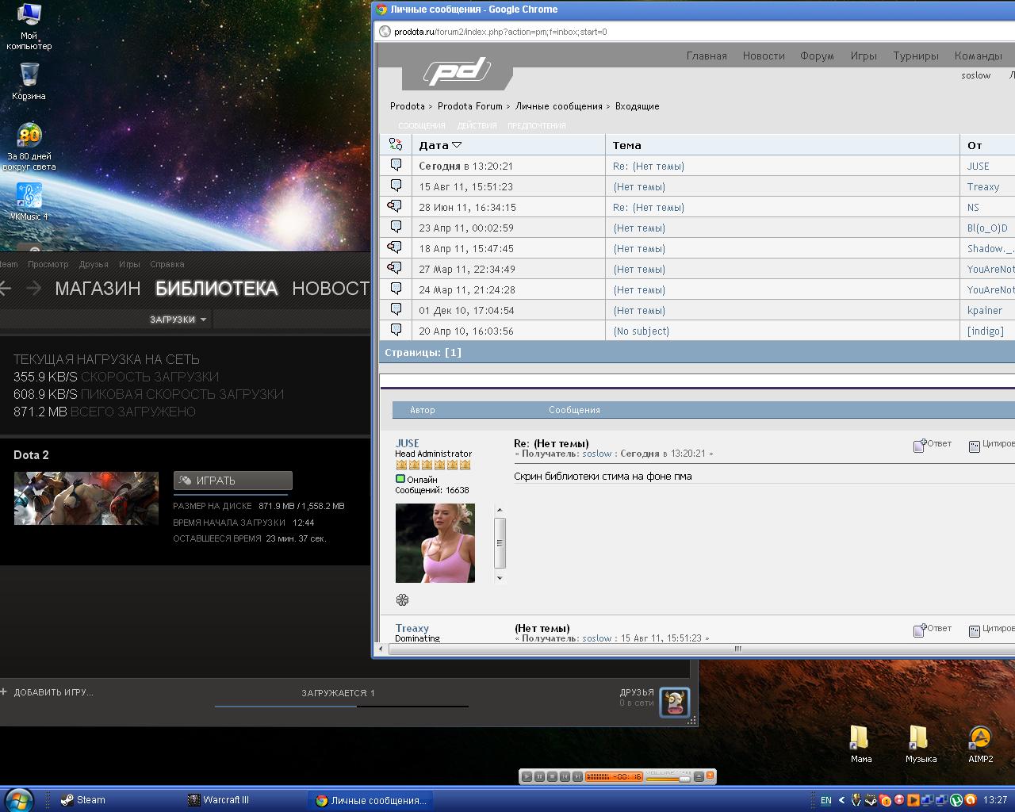The width and height of the screenshot is (1015, 812).
Task: Click AIMP mini-player pause button
Action: pyautogui.click(x=539, y=776)
